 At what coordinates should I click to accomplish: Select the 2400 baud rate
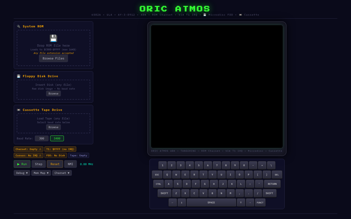[x=57, y=138]
